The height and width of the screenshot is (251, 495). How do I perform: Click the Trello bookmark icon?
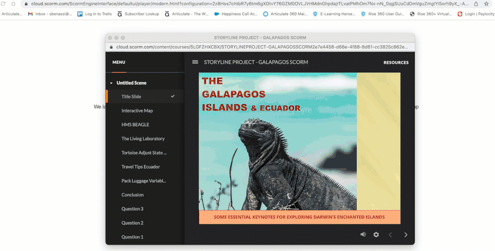pyautogui.click(x=80, y=14)
